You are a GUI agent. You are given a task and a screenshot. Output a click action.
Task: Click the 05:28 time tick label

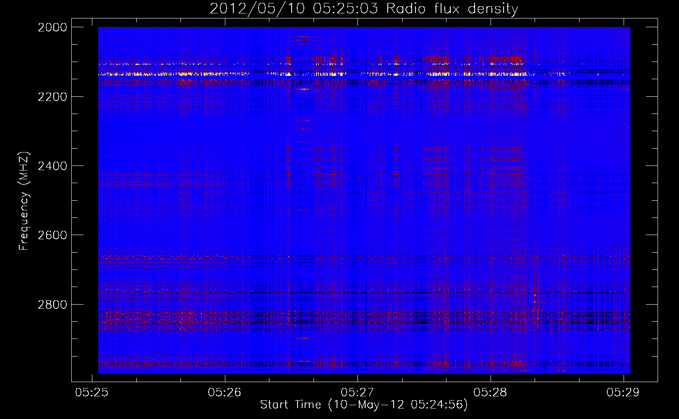[x=490, y=392]
